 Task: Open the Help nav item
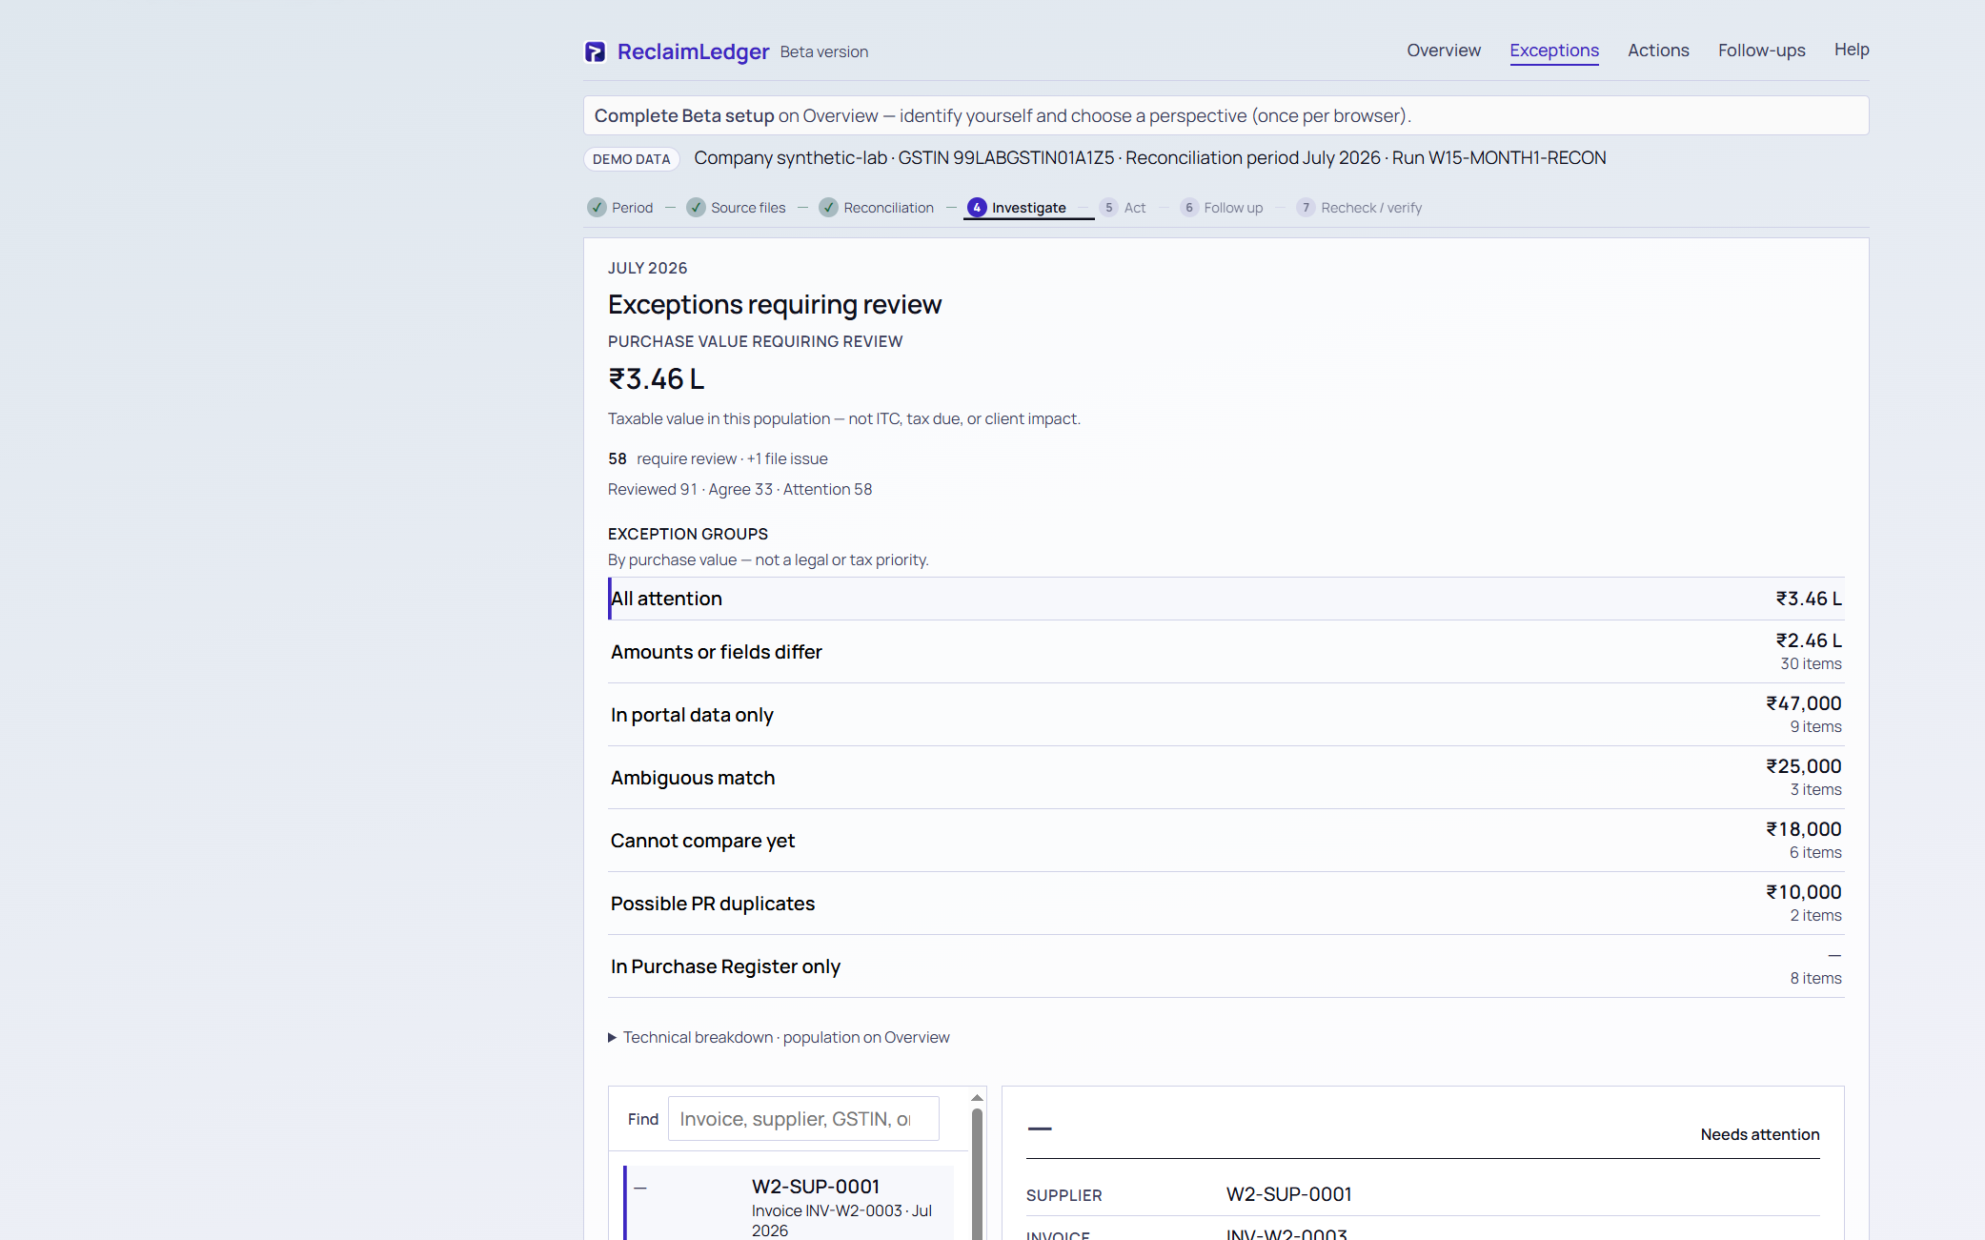click(1852, 50)
